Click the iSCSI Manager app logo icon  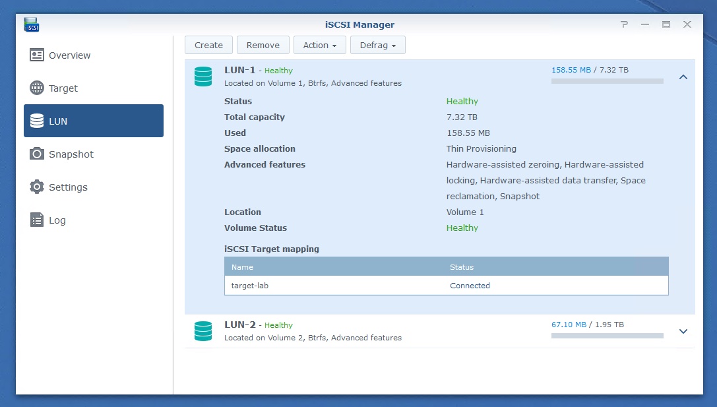[x=31, y=25]
